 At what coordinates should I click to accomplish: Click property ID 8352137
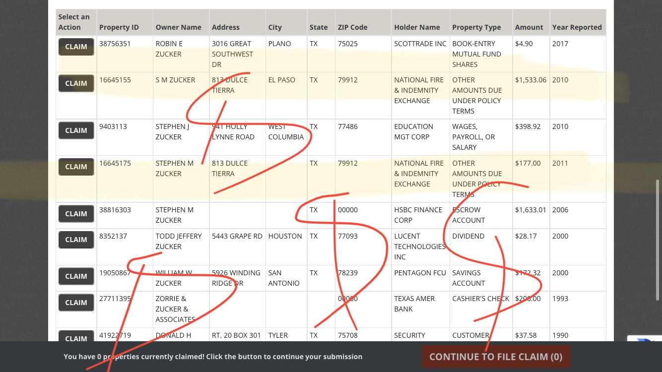click(113, 236)
